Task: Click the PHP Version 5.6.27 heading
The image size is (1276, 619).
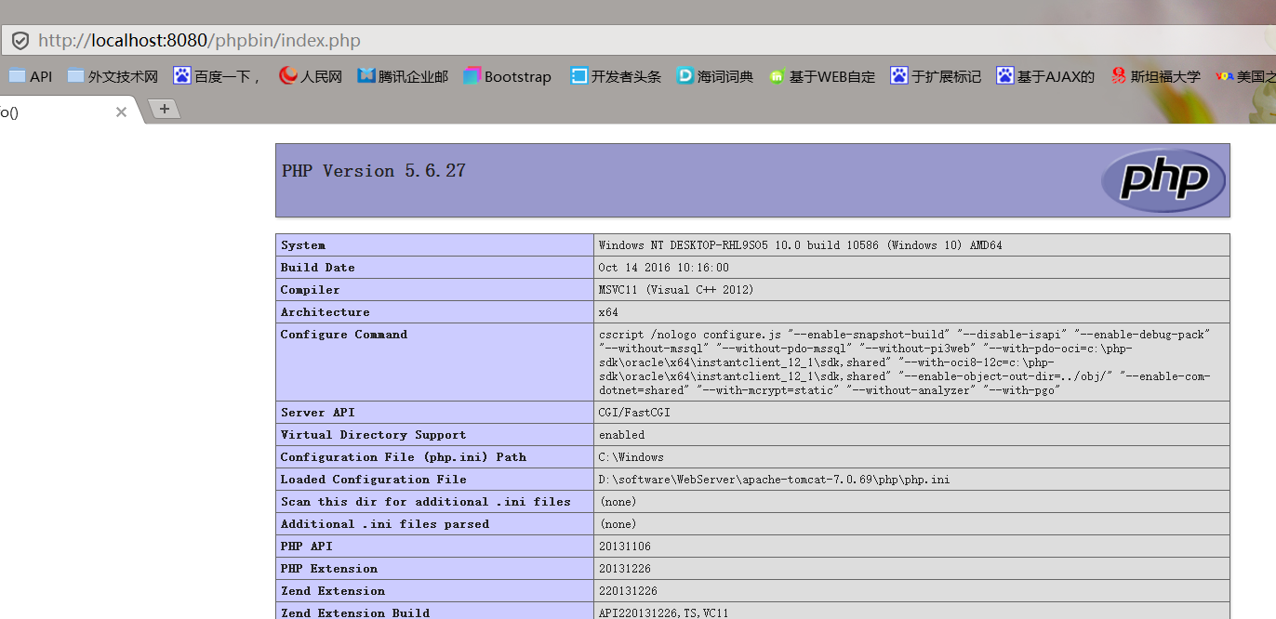Action: click(374, 171)
